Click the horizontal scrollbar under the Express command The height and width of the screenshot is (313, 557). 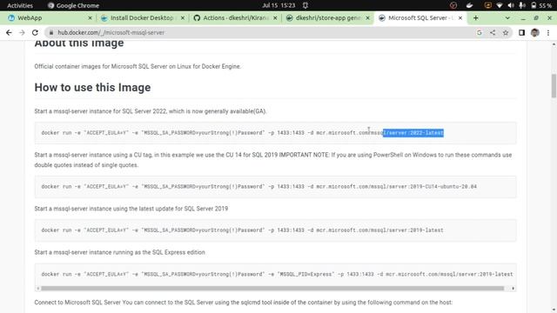pos(272,289)
